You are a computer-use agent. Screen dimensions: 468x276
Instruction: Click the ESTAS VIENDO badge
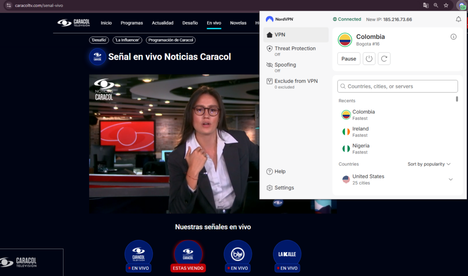188,268
